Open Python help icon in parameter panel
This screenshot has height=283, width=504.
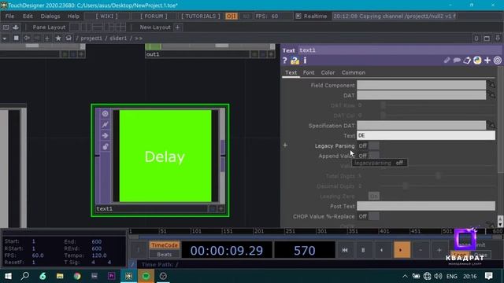coord(295,61)
